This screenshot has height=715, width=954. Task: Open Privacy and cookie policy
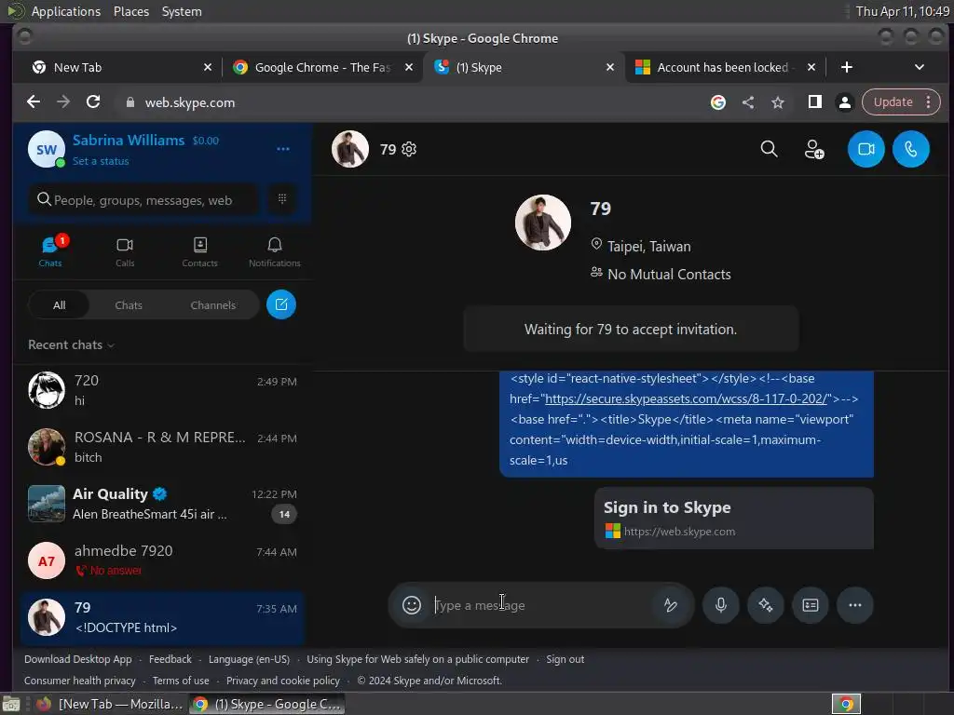click(x=283, y=681)
